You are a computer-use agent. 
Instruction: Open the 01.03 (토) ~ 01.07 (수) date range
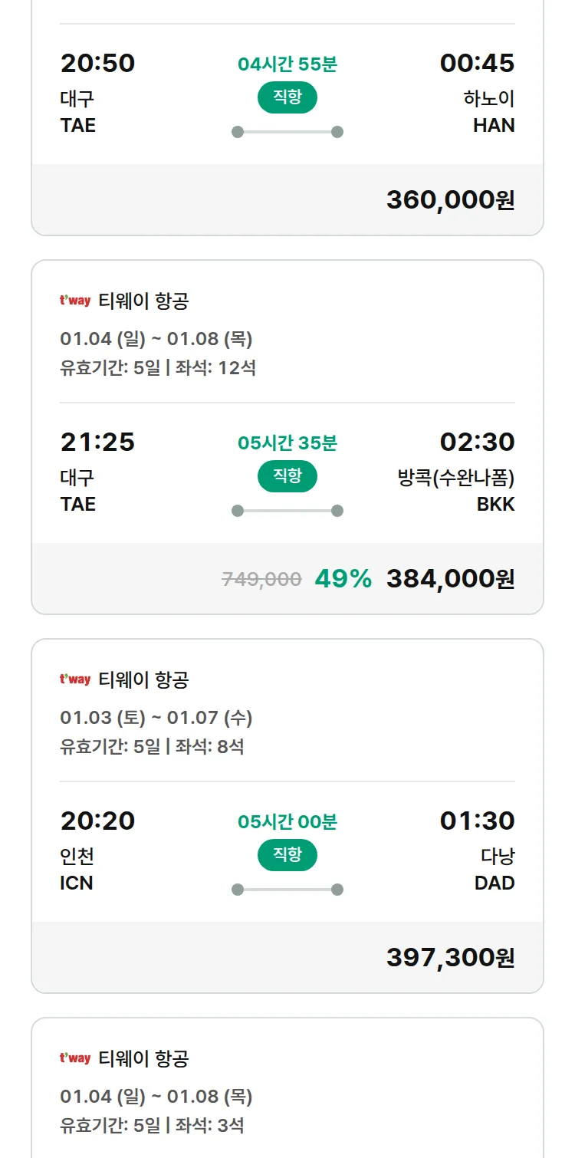pos(156,718)
